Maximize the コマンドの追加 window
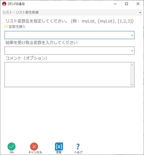Image resolution: width=144 pixels, height=155 pixels. [x=126, y=4]
